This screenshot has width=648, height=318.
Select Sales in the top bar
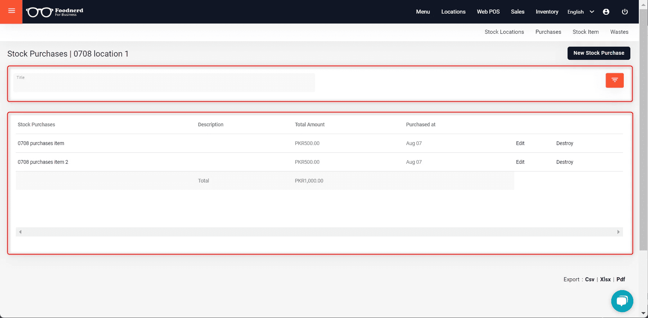[518, 12]
